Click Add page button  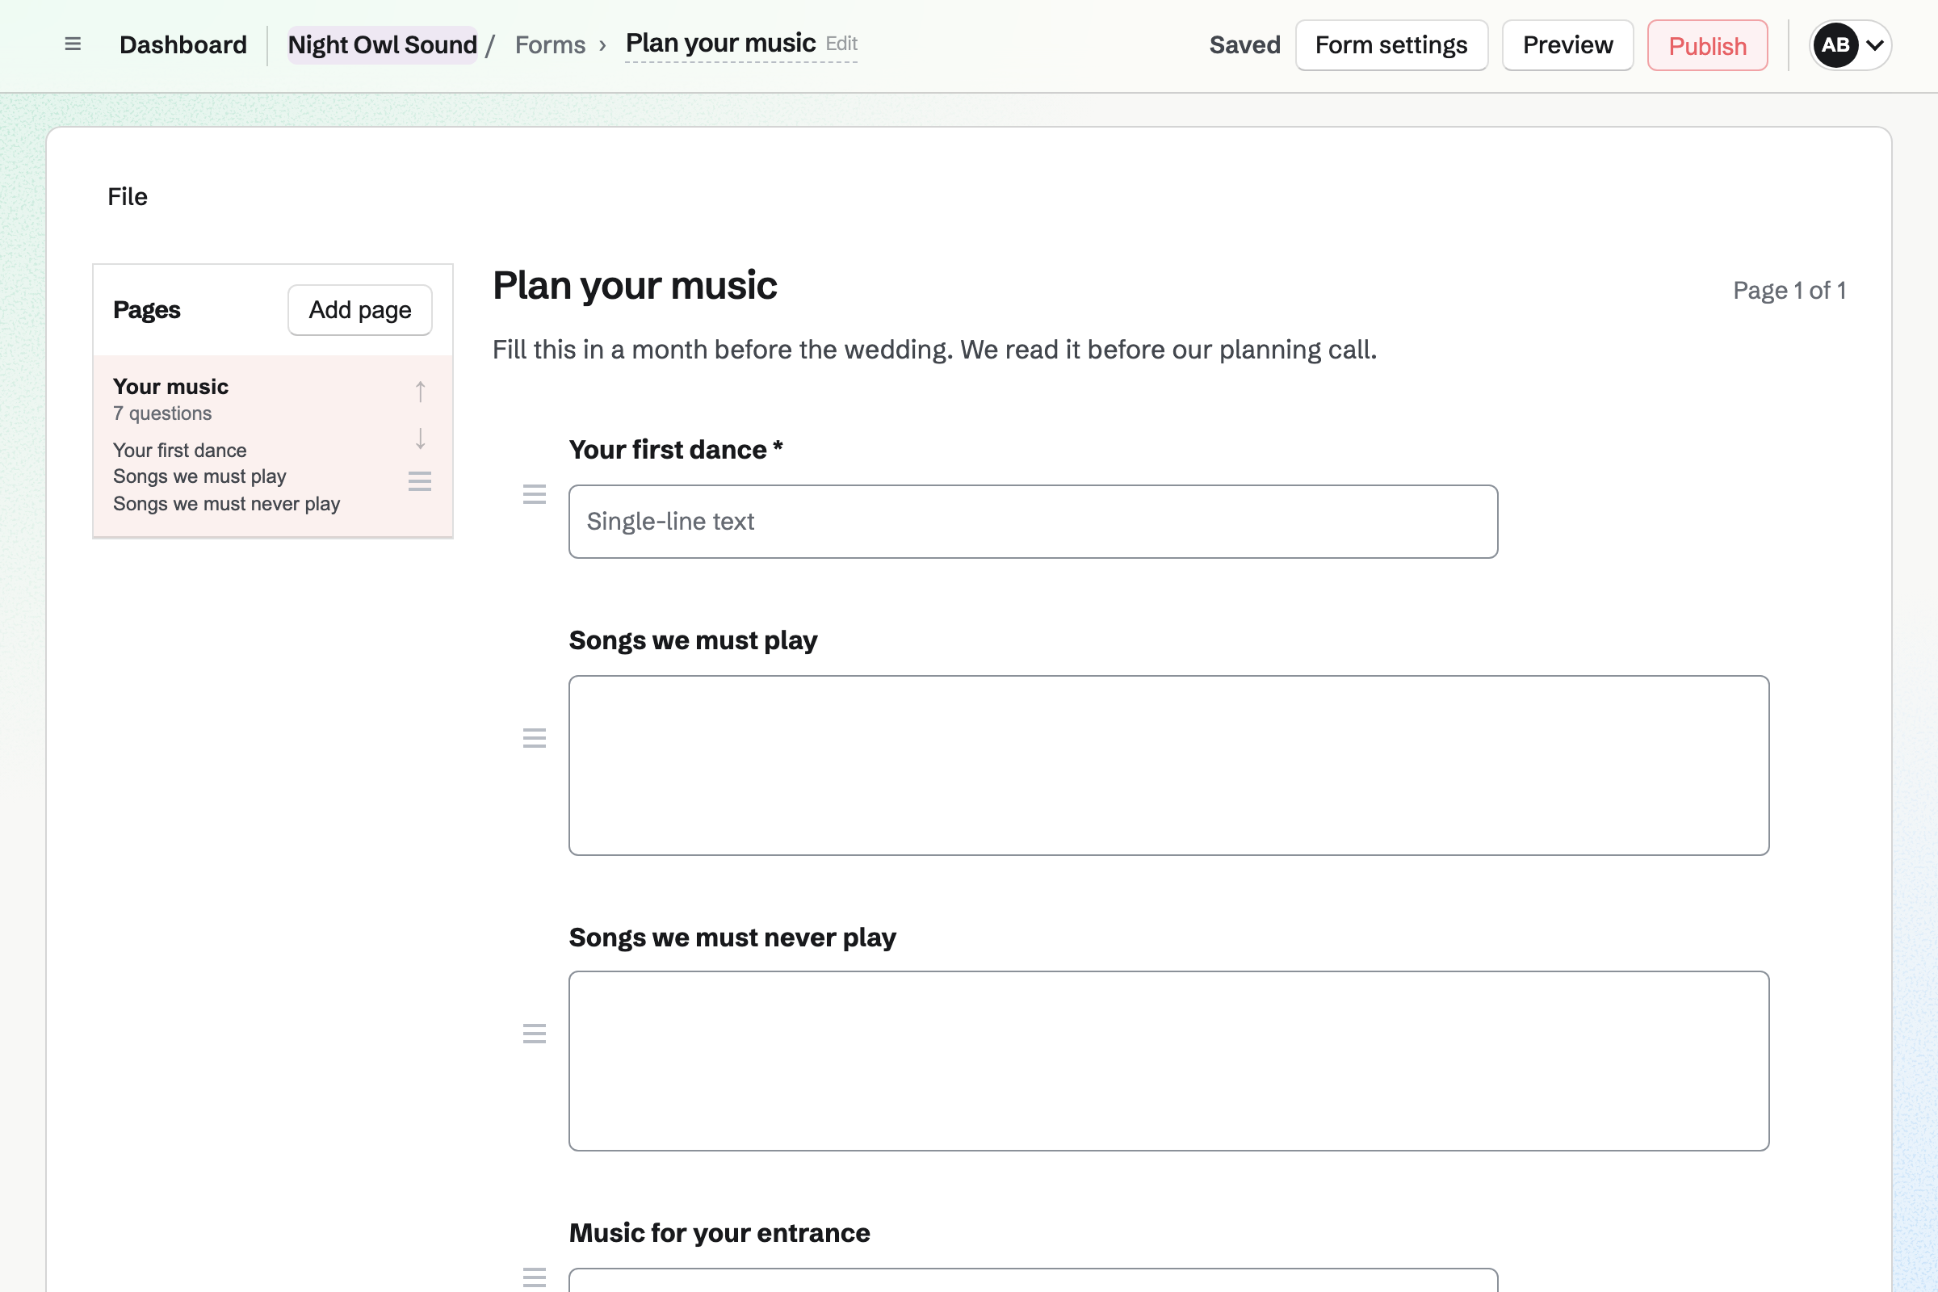point(360,310)
